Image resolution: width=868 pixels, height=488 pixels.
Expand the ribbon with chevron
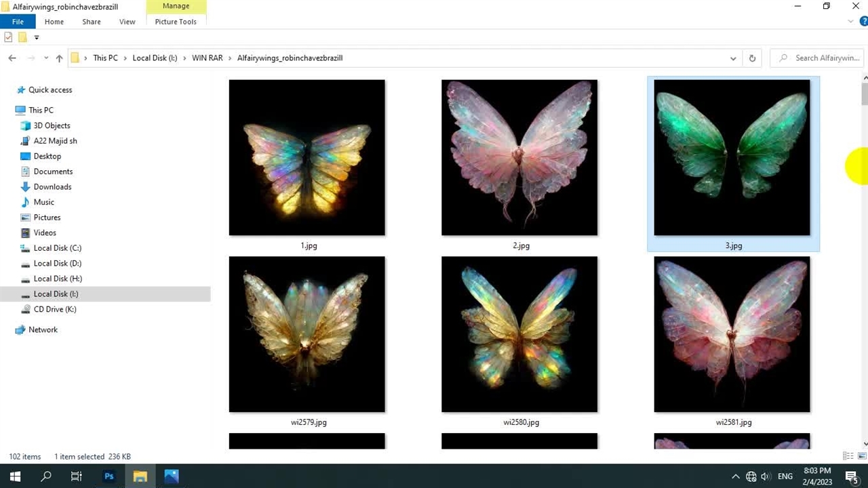coord(852,22)
